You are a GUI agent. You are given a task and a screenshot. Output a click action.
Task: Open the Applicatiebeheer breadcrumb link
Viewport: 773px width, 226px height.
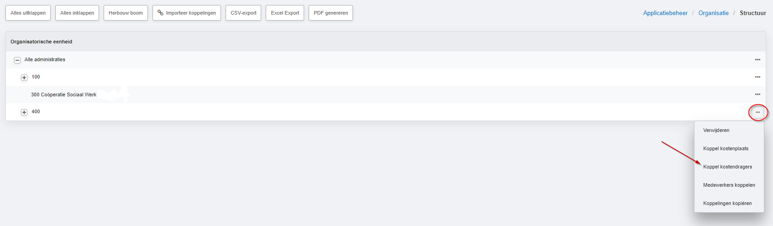(665, 13)
